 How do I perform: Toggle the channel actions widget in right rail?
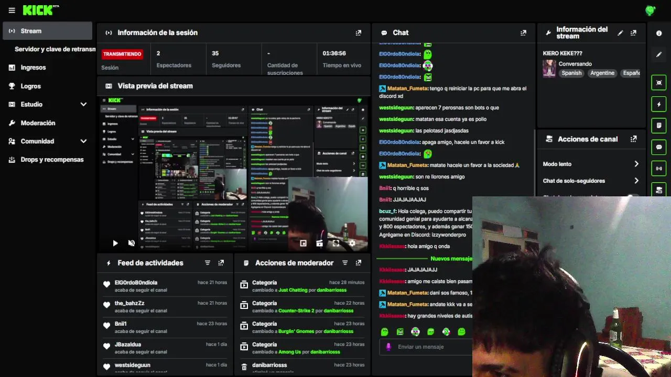(x=659, y=189)
